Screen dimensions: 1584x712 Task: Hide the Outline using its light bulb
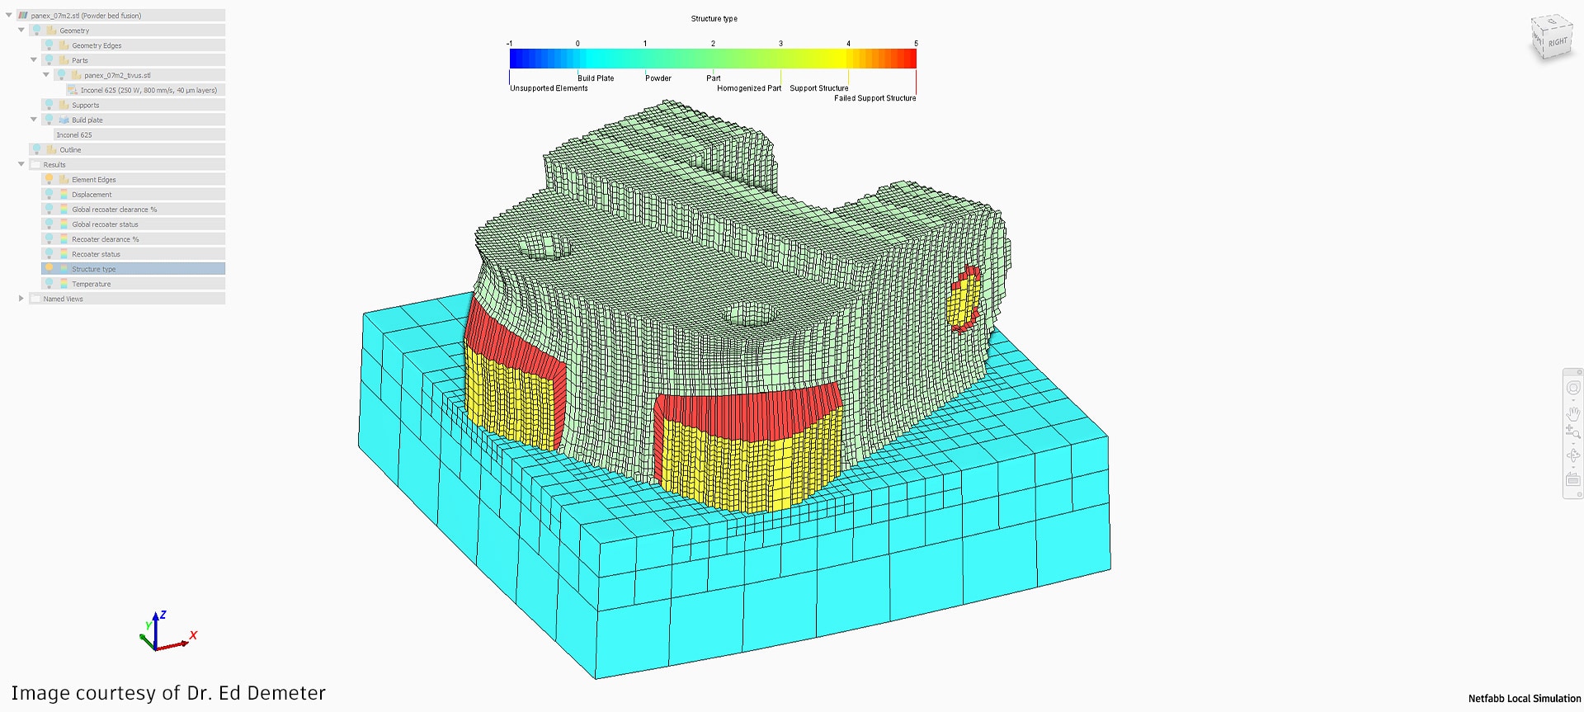click(36, 149)
